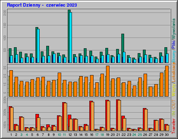Click the tallest cyan Strony bar, day 12
The width and height of the screenshot is (178, 139).
tap(71, 38)
